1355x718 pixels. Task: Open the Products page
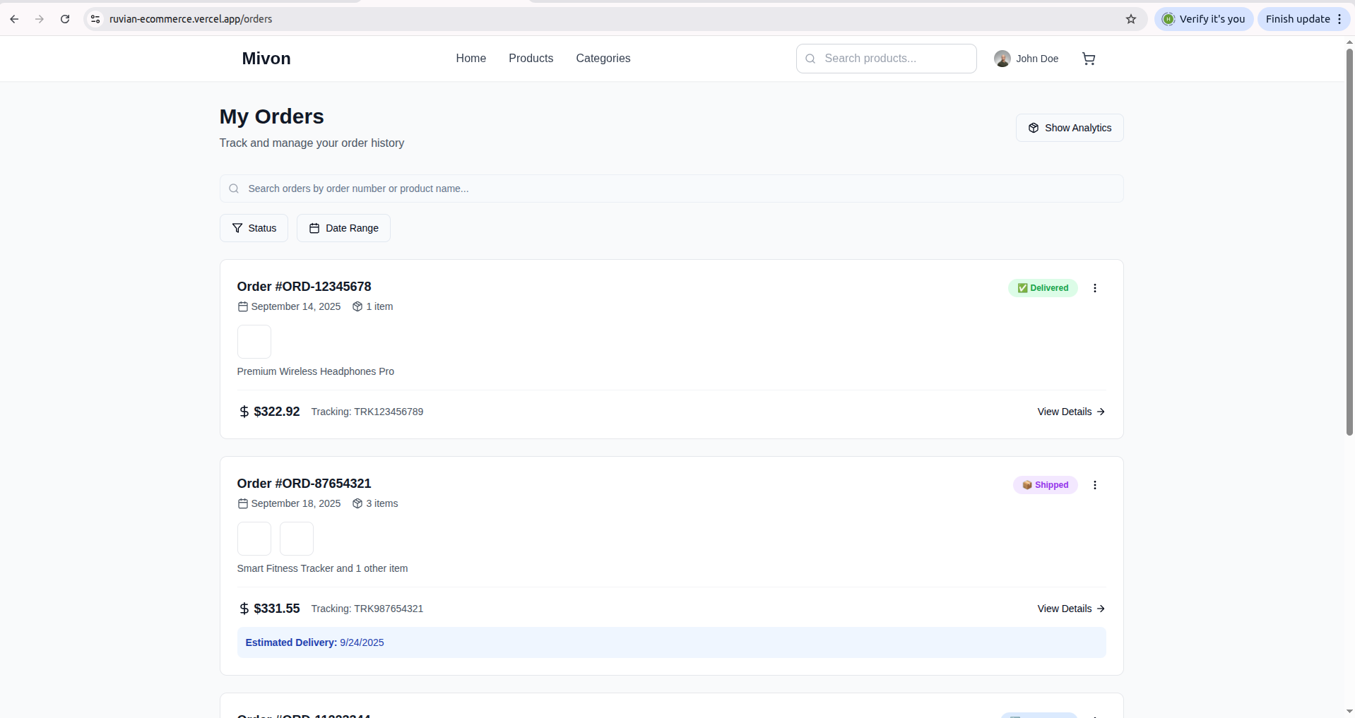click(x=531, y=59)
